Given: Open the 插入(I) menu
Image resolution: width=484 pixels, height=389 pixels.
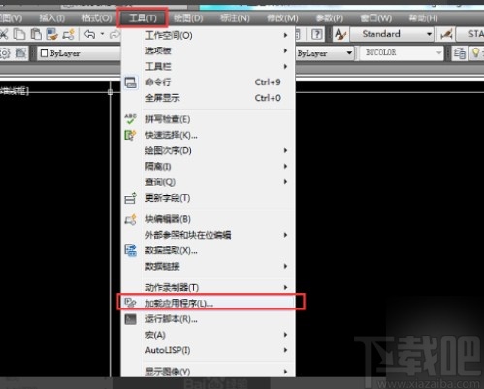Looking at the screenshot, I should click(52, 17).
